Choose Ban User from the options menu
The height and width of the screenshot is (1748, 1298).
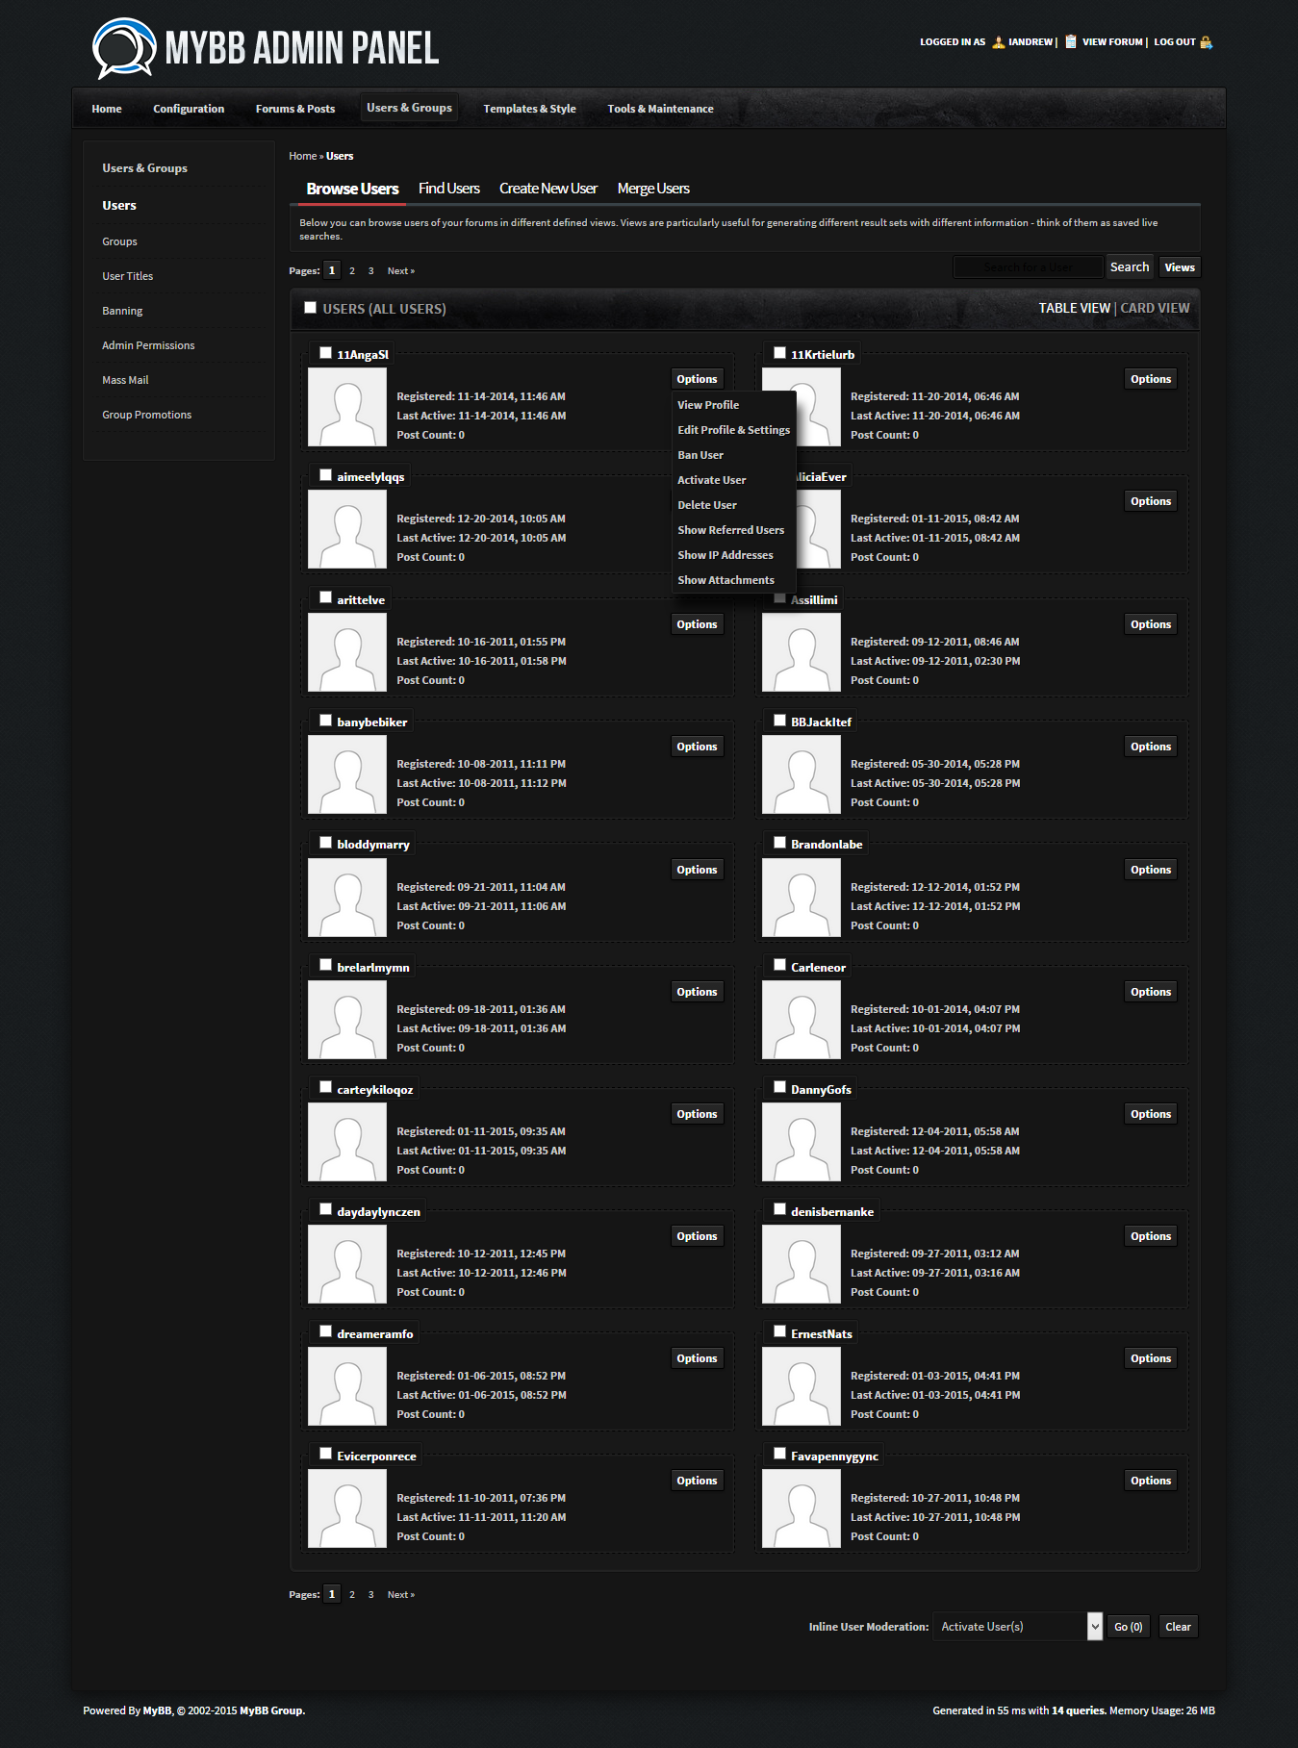tap(700, 455)
